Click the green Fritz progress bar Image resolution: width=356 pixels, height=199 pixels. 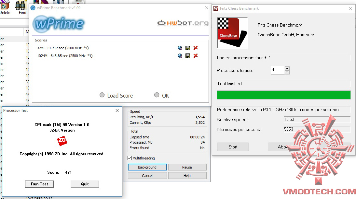pos(283,95)
